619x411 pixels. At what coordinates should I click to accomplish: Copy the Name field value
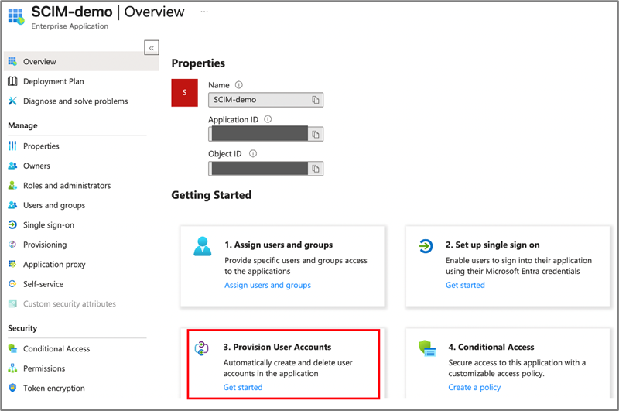coord(316,100)
